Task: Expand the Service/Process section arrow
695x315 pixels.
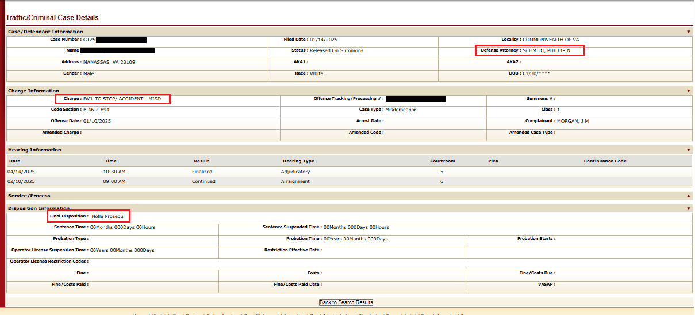Action: (x=688, y=196)
